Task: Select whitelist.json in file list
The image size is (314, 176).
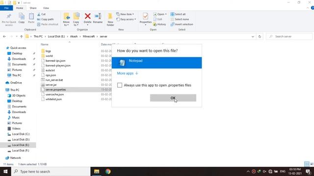Action: pyautogui.click(x=53, y=99)
